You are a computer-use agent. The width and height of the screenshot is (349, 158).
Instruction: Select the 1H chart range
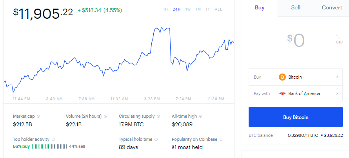click(x=165, y=9)
